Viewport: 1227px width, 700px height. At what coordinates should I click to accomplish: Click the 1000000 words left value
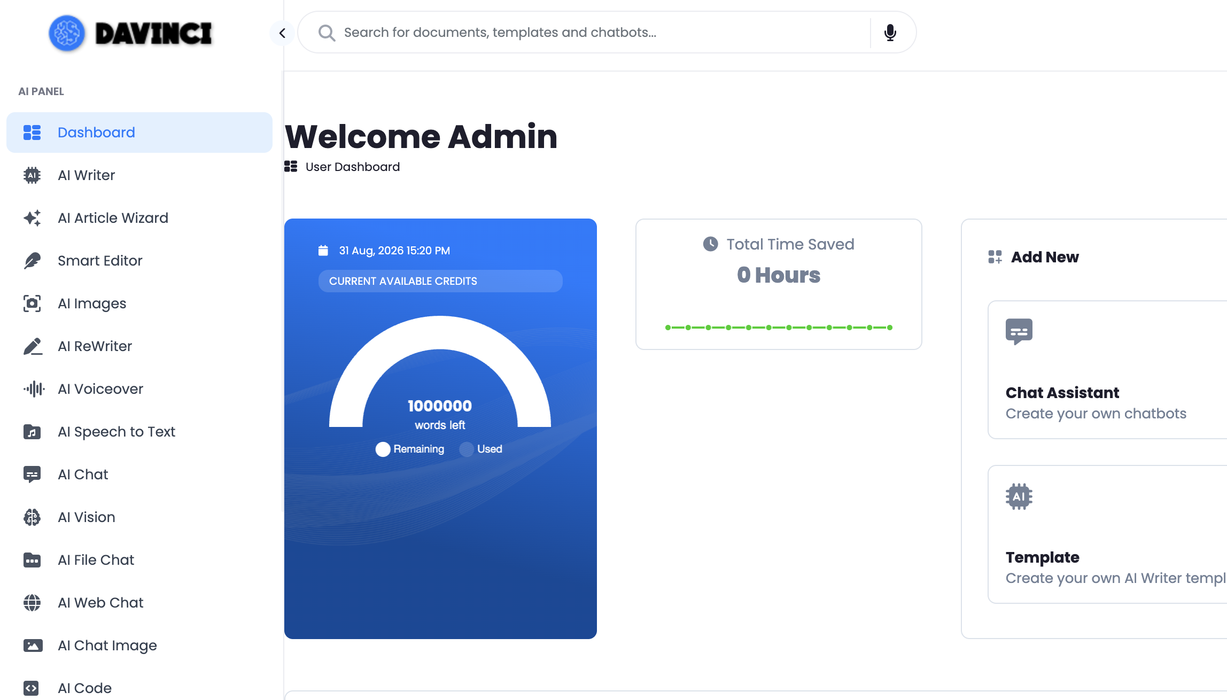pyautogui.click(x=440, y=406)
